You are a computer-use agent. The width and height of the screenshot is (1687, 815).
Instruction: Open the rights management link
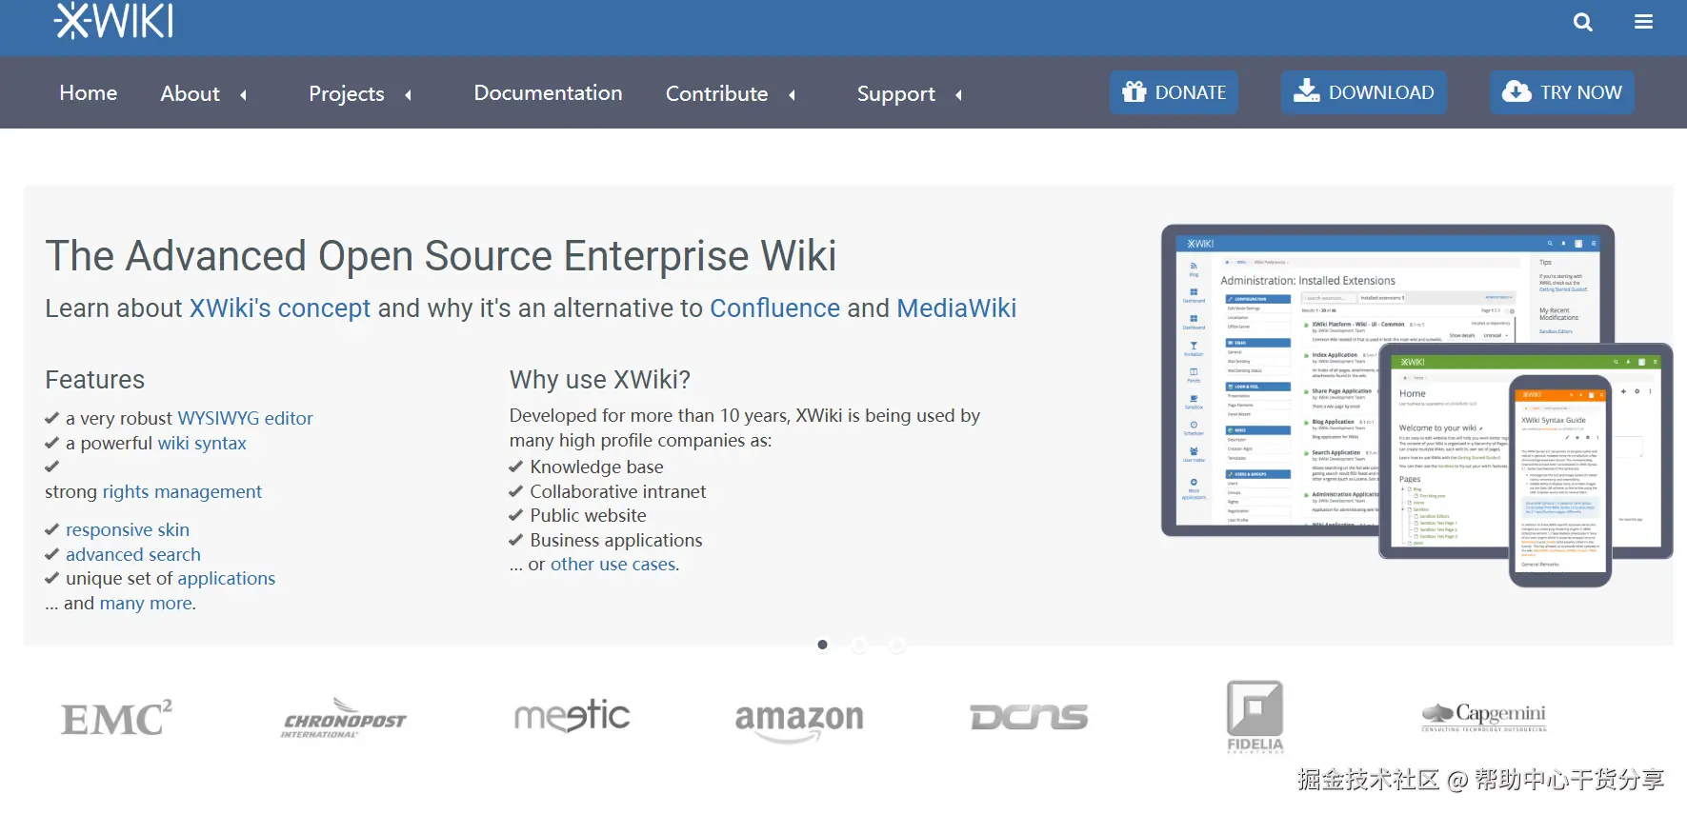point(182,491)
